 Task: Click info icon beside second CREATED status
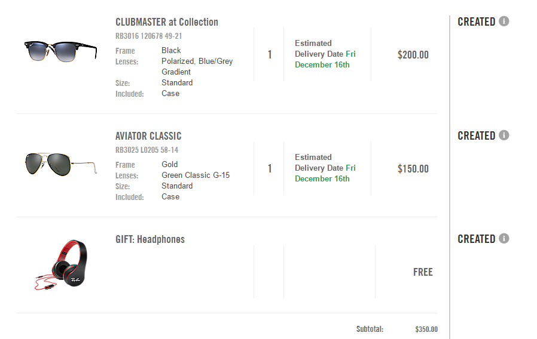tap(504, 135)
